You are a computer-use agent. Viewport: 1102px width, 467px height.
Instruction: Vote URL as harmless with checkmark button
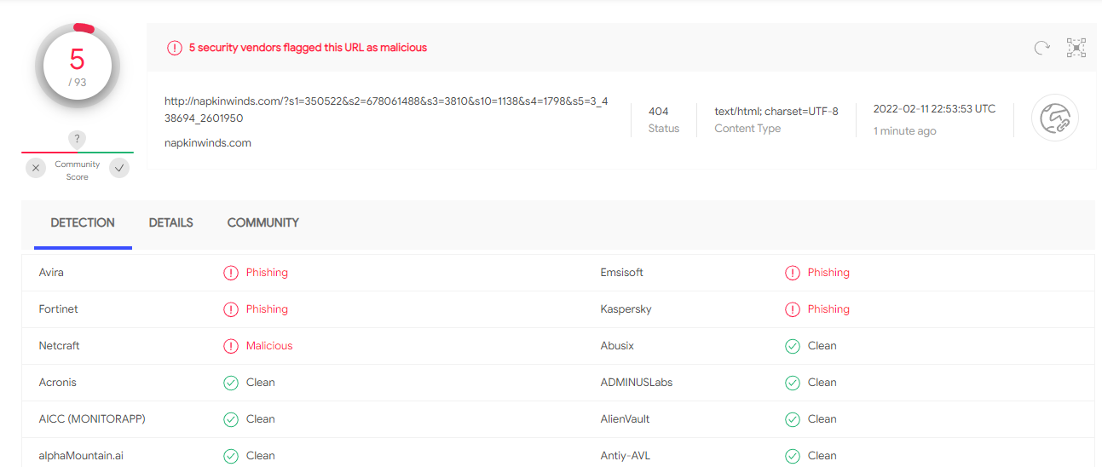[120, 169]
